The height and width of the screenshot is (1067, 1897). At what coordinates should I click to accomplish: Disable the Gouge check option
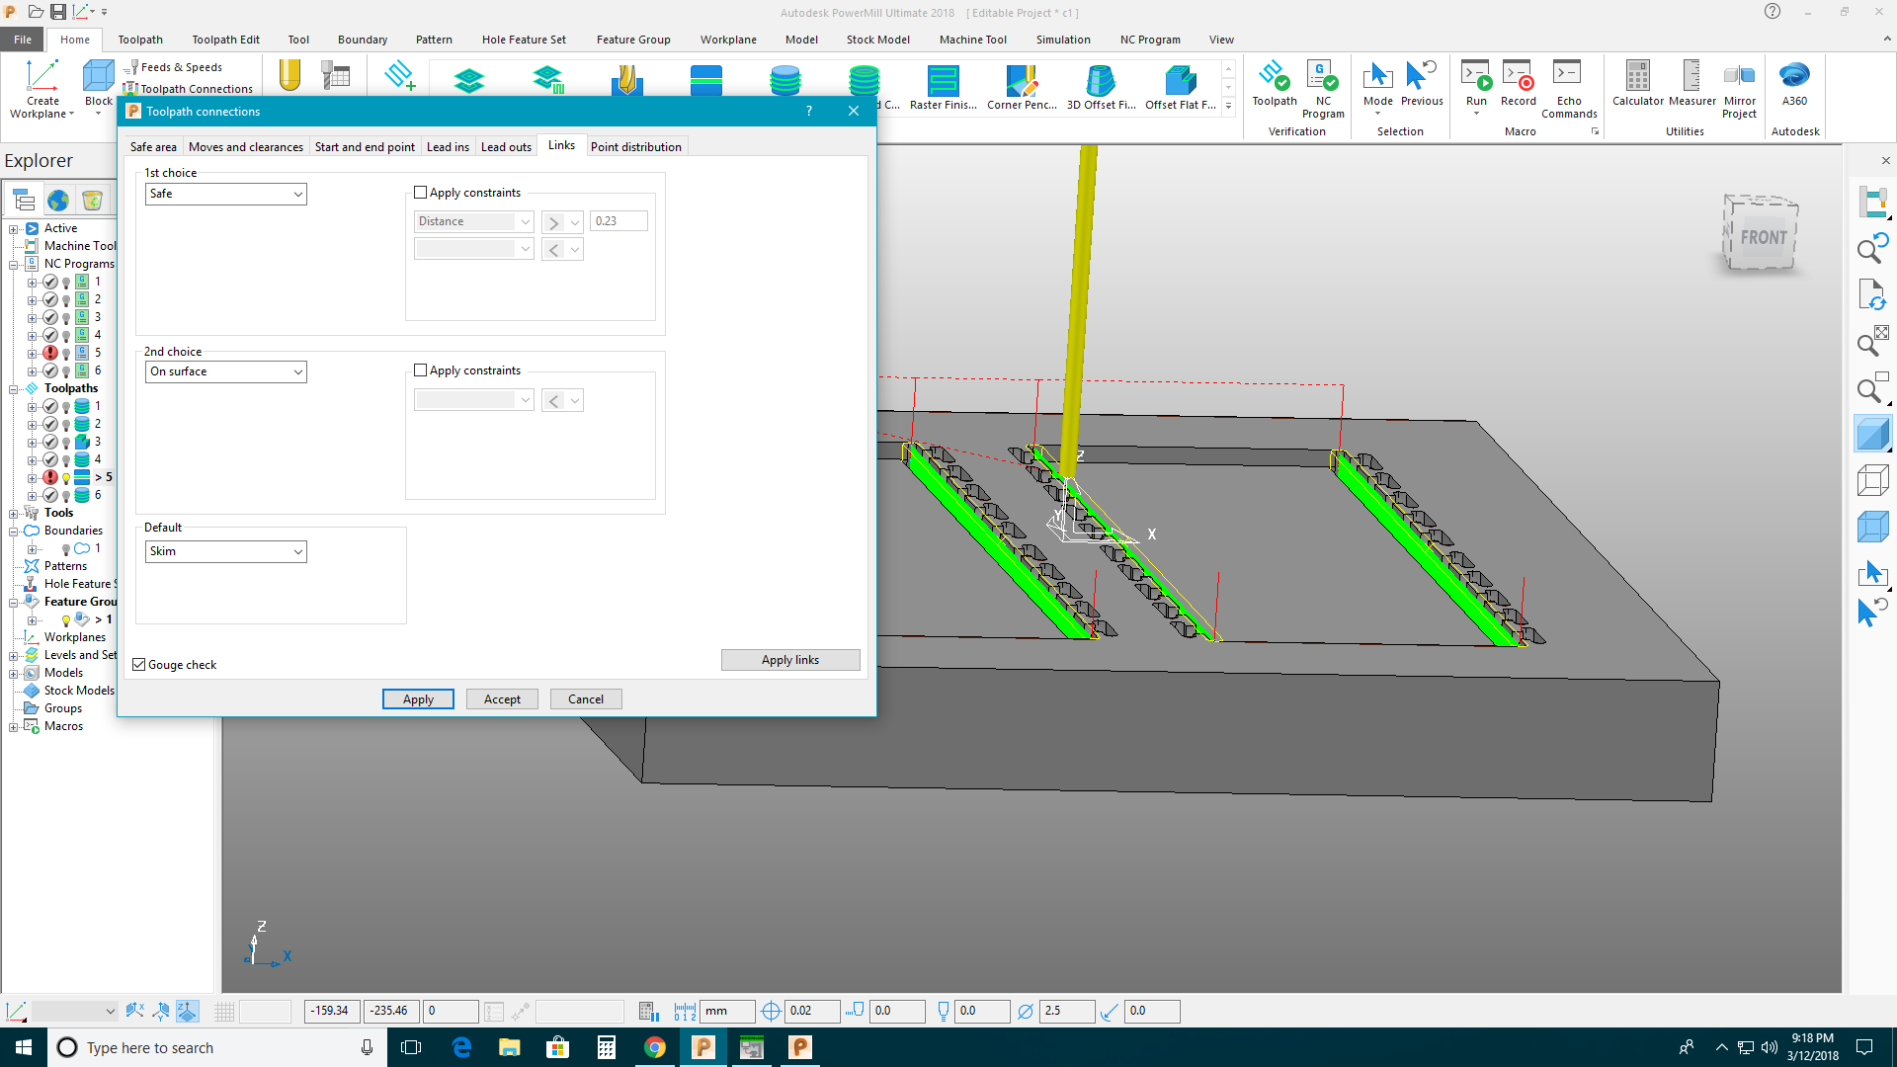tap(139, 664)
